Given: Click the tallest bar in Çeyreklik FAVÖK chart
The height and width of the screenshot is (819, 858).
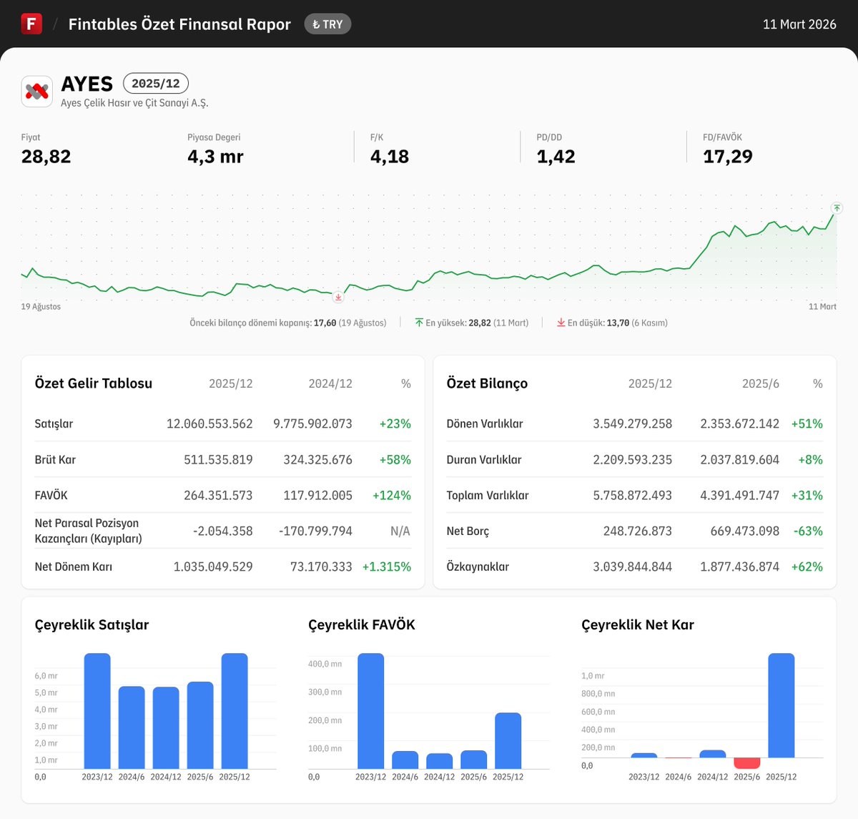Looking at the screenshot, I should click(371, 712).
